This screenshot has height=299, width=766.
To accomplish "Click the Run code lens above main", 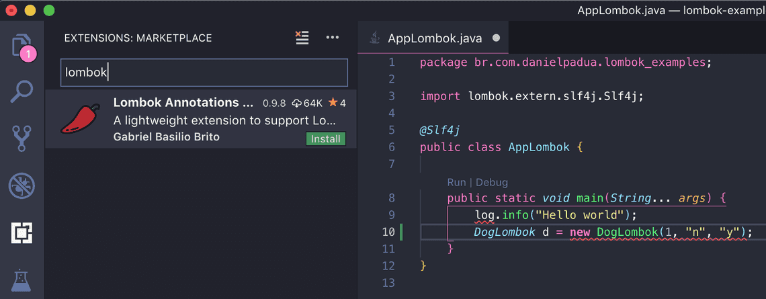I will (456, 183).
